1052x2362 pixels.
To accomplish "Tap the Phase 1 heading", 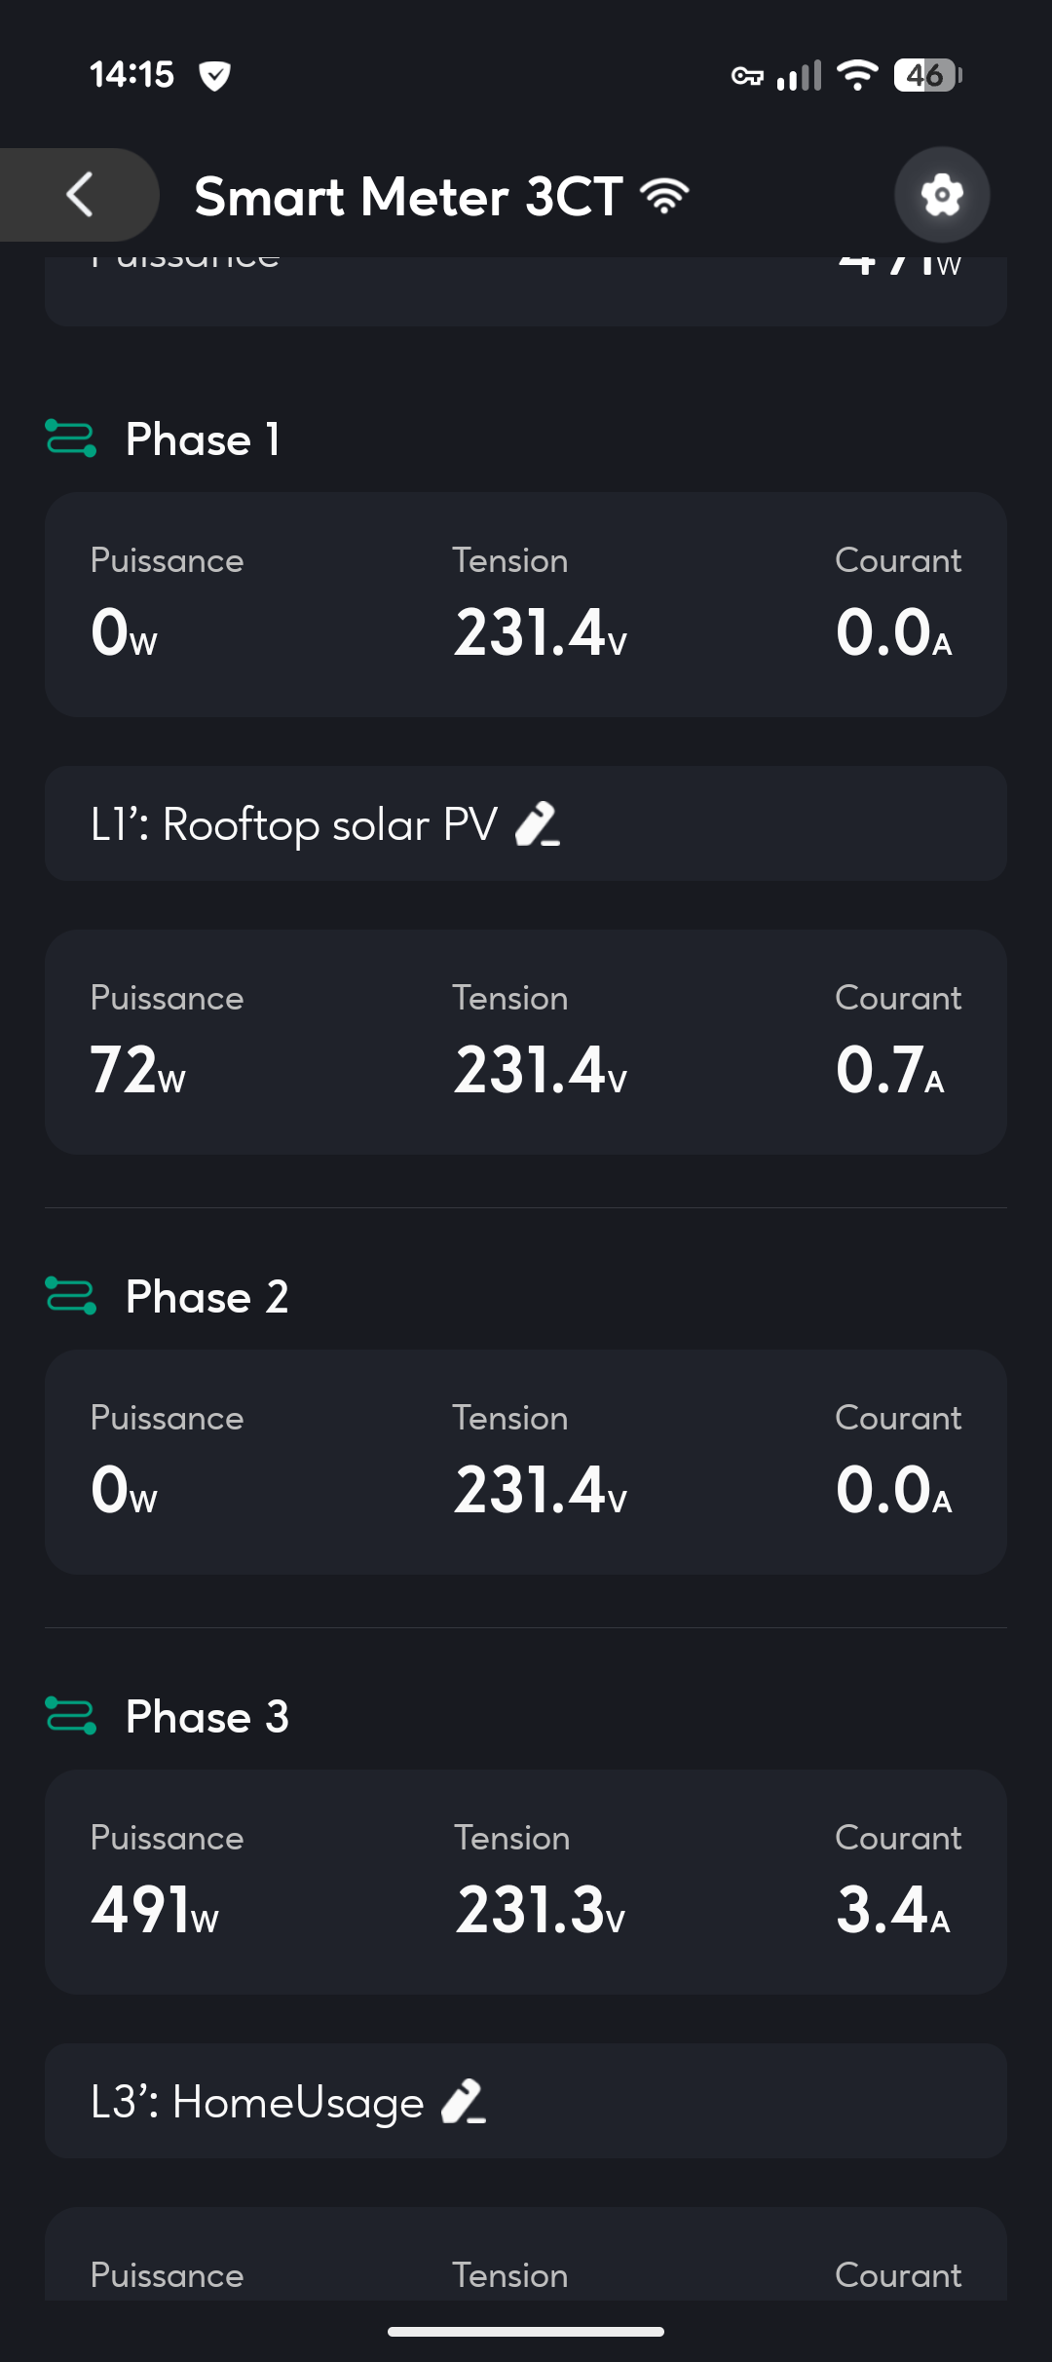I will (203, 439).
